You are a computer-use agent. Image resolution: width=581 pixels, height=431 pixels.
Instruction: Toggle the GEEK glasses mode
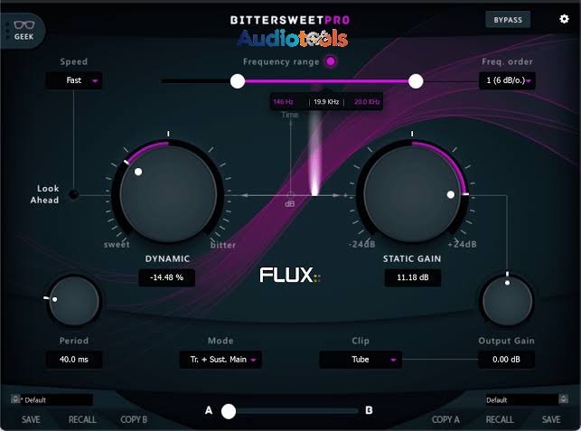click(23, 31)
